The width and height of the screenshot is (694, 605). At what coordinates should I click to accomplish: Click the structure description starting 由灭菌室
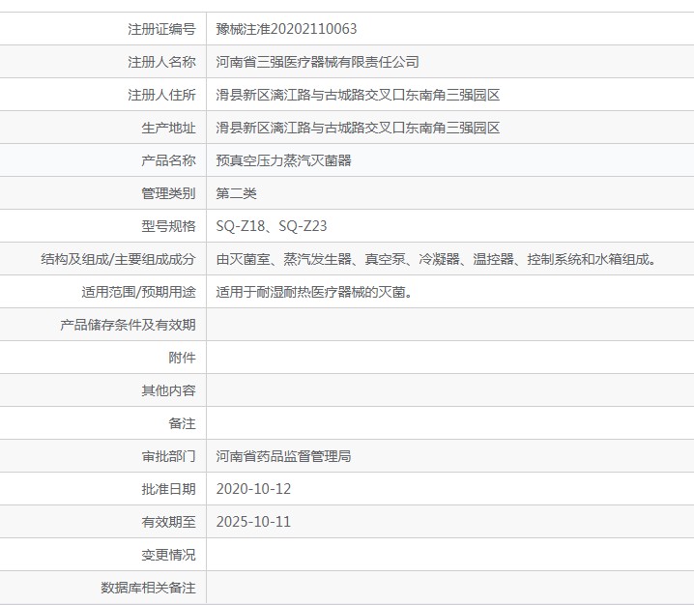tap(436, 259)
